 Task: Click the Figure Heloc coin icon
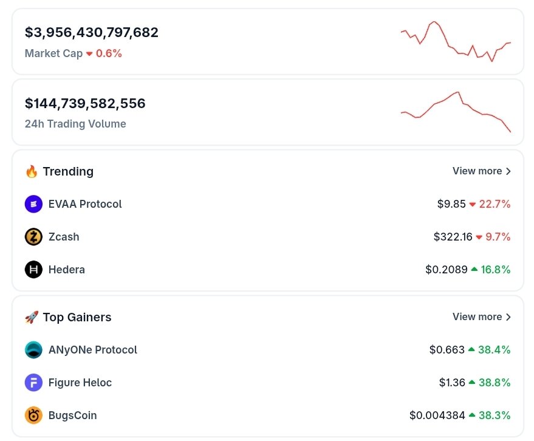click(33, 383)
